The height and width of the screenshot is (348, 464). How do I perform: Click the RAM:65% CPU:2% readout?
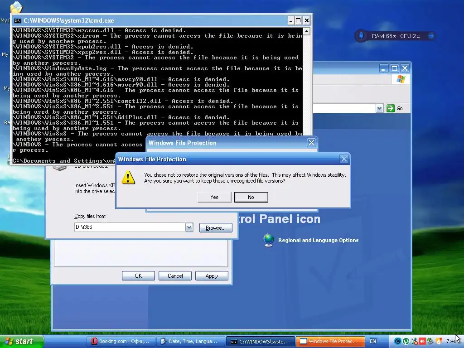coord(396,36)
